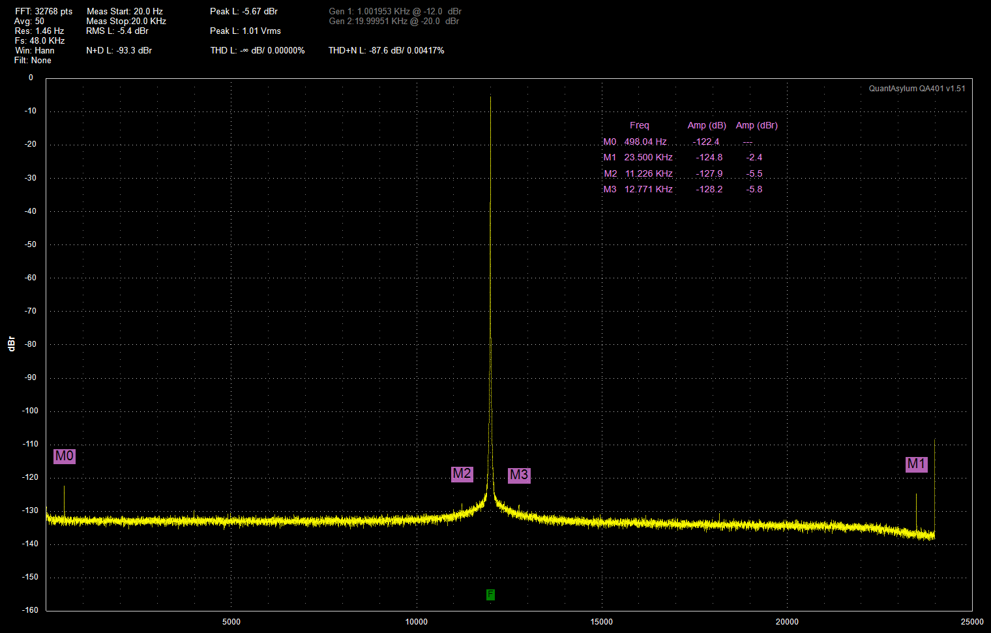991x633 pixels.
Task: Click the -124.8 amplitude value
Action: click(709, 157)
